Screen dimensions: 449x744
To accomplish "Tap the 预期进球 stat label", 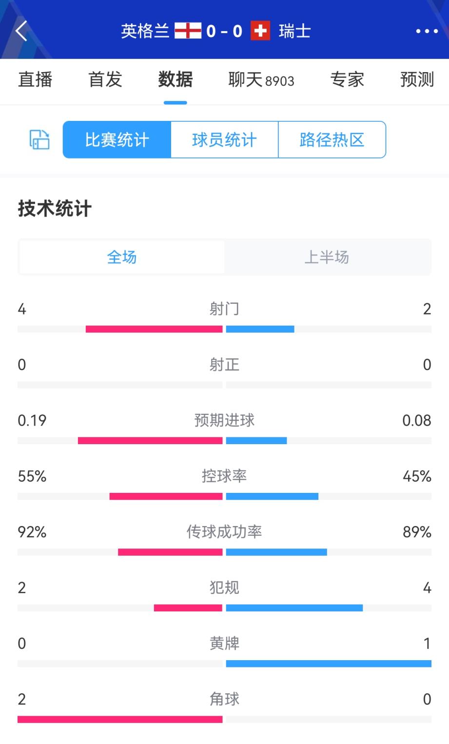I will [224, 420].
